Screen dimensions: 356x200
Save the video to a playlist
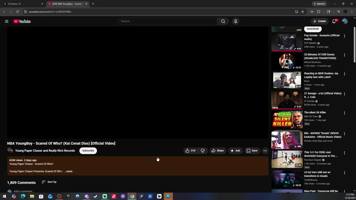[252, 151]
